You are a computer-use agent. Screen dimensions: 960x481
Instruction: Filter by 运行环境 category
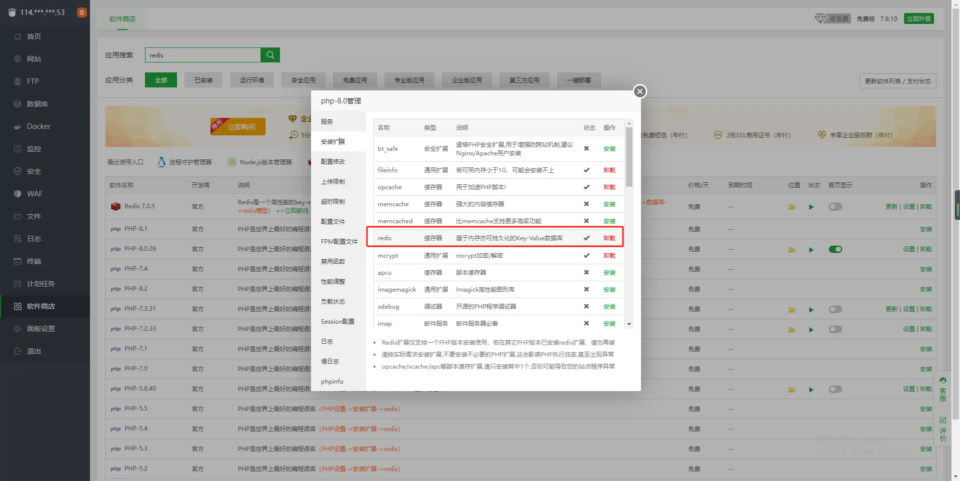[252, 80]
